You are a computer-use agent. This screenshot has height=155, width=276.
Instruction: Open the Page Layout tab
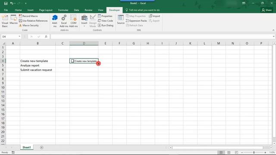coord(46,10)
